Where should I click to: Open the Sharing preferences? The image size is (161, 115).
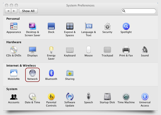(x=70, y=75)
